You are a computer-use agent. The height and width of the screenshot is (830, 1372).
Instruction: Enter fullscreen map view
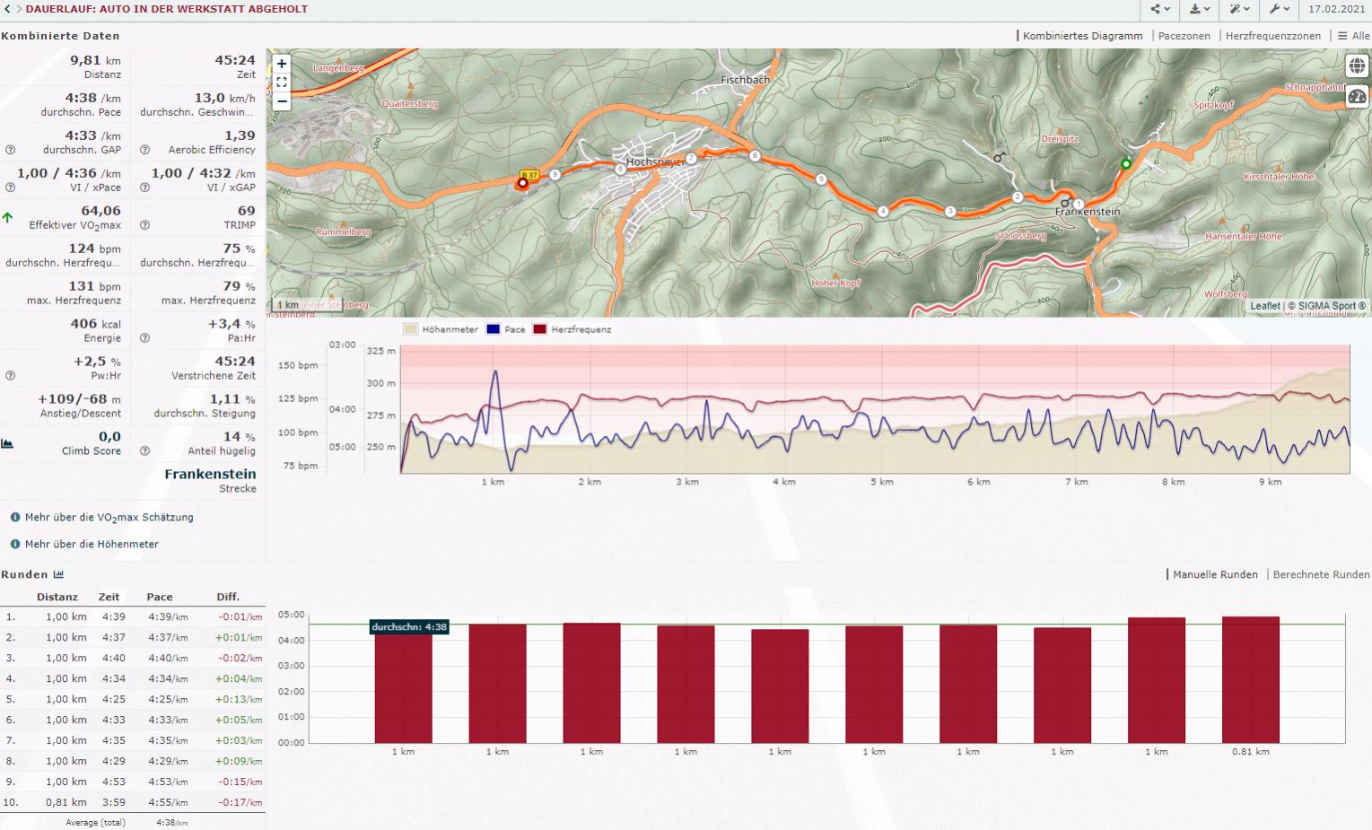click(x=282, y=83)
